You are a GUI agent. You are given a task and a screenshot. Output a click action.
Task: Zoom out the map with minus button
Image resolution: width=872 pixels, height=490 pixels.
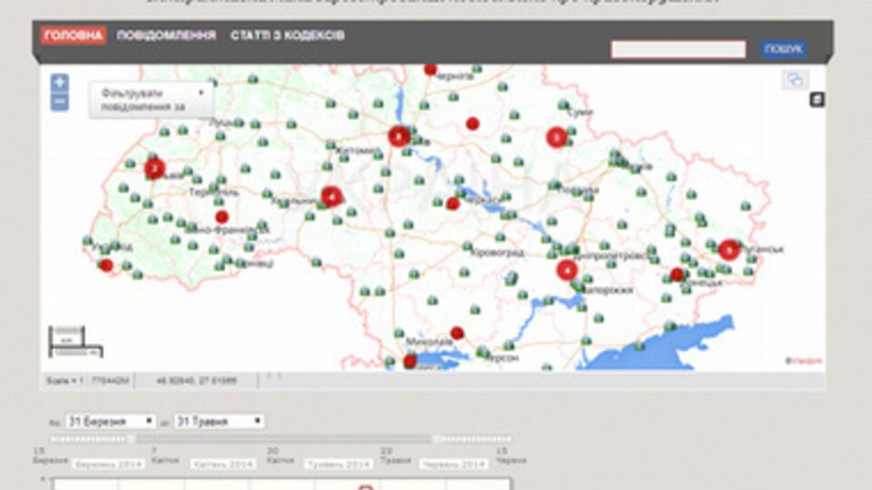point(59,102)
